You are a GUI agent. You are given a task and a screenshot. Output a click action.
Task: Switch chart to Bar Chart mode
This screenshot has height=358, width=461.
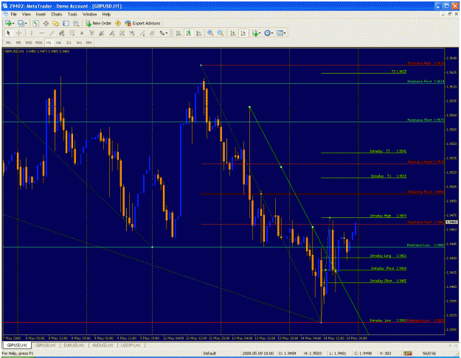point(178,33)
